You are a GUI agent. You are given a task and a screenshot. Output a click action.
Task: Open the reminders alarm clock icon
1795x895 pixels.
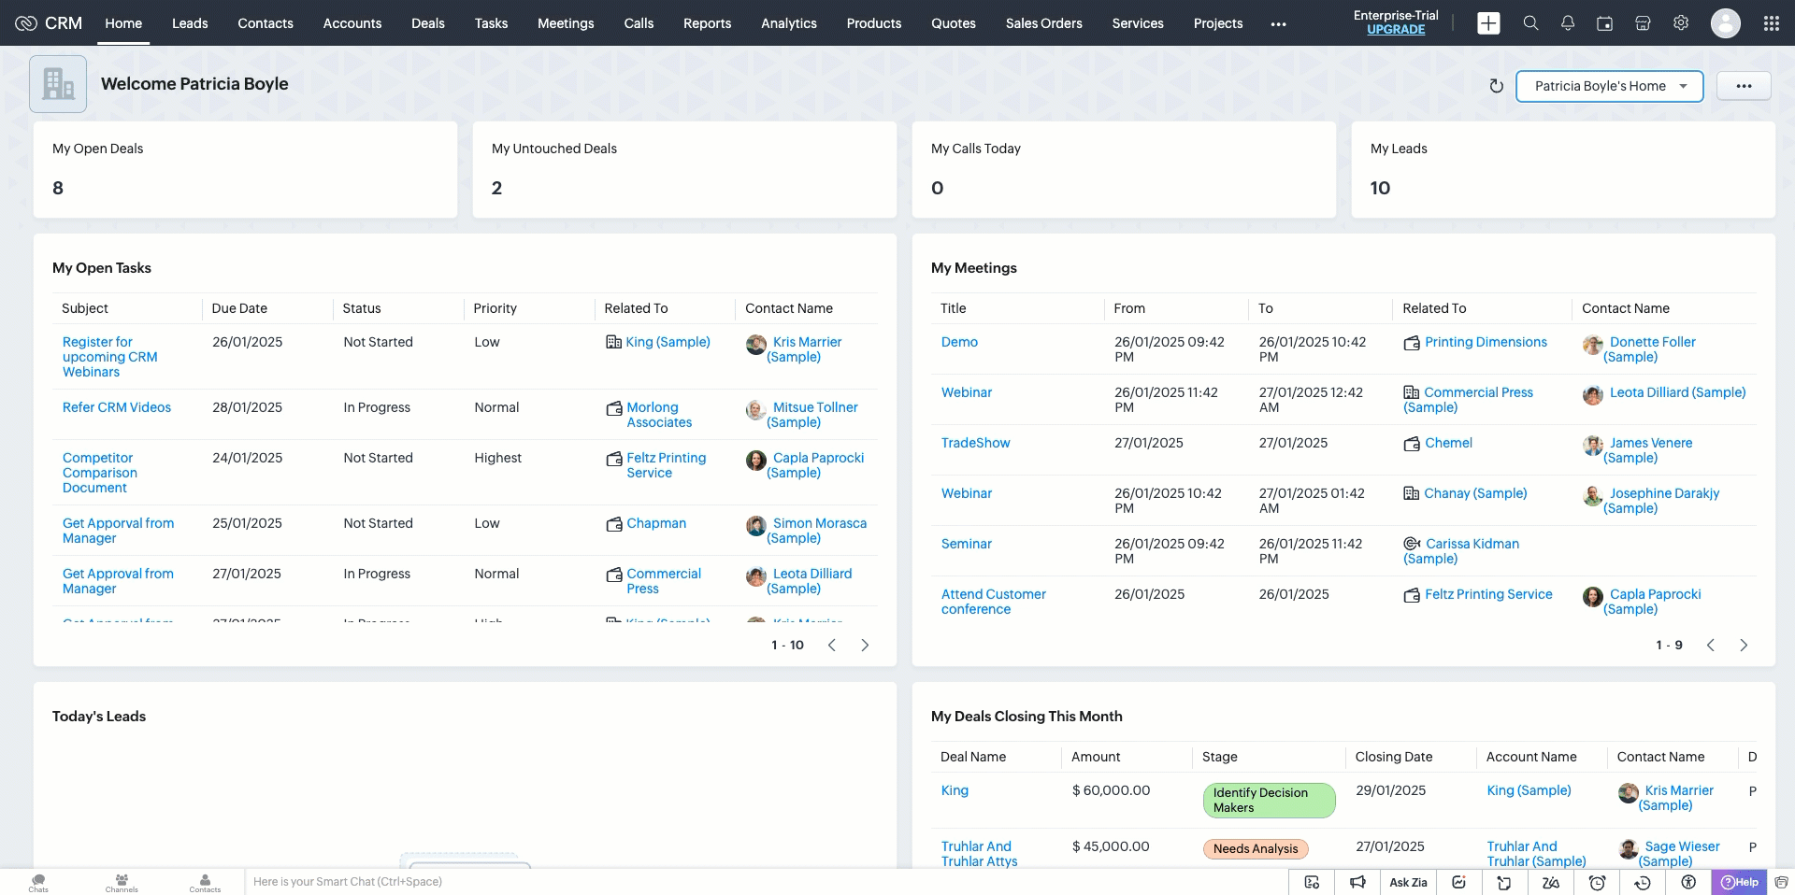click(x=1598, y=882)
